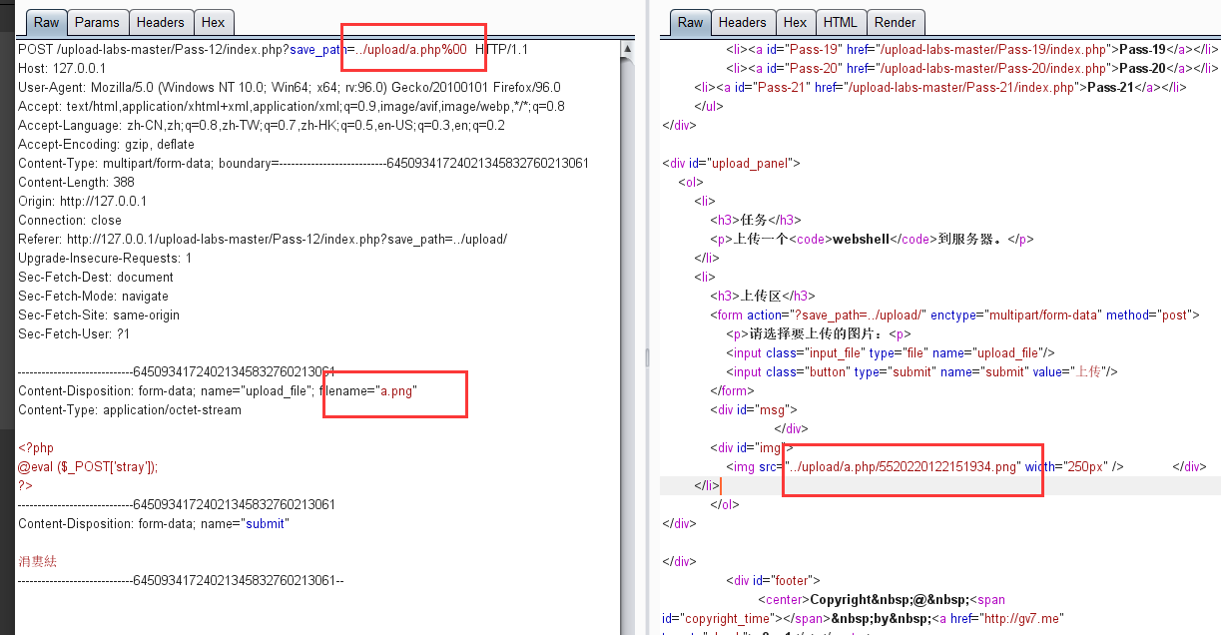The image size is (1221, 635).
Task: Click the input class="button" submit line
Action: click(921, 371)
